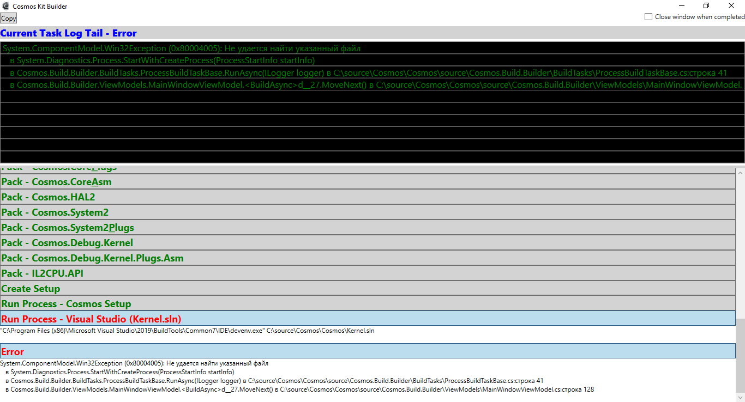
Task: Click the scrollbar down arrow
Action: click(x=741, y=398)
